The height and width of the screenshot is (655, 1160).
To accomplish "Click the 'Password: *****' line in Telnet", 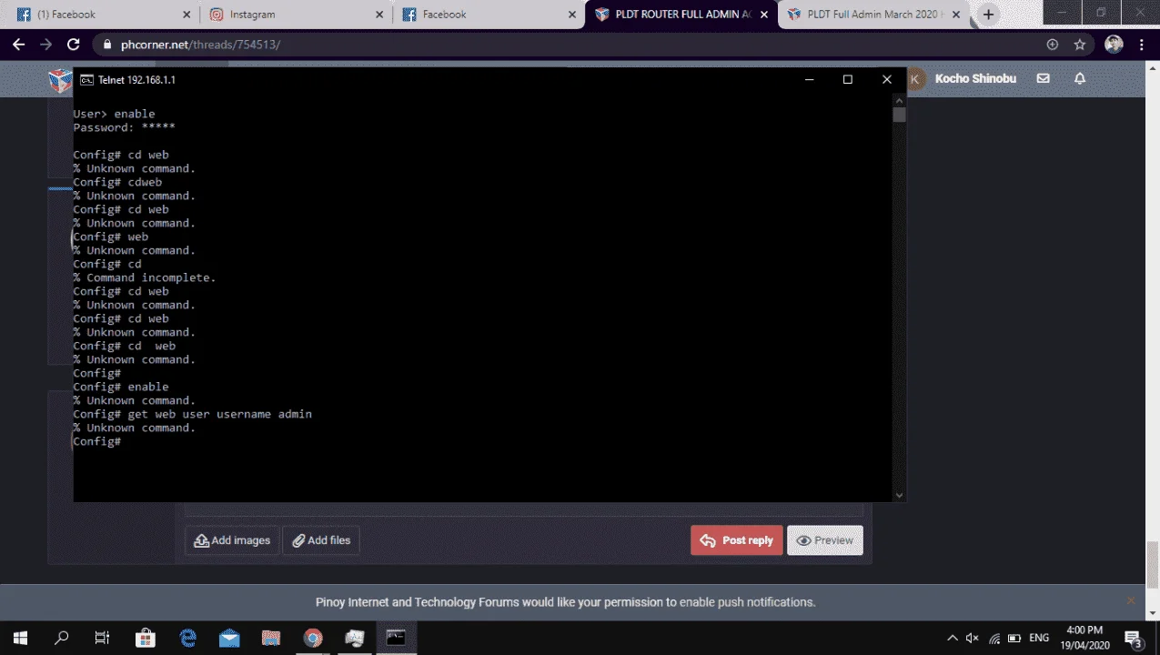I will point(124,127).
